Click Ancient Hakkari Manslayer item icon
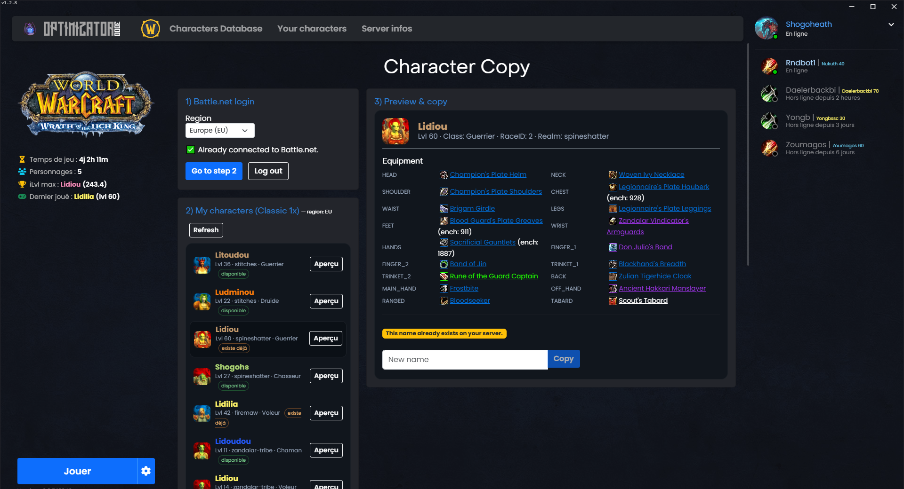The width and height of the screenshot is (904, 489). 613,289
